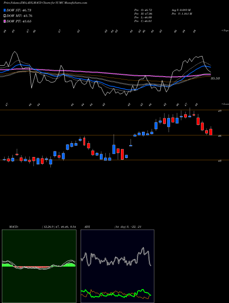Viewport: 229px width, 303px height.
Task: Click the chart title mentioning MunafaSutra.com
Action: [x=45, y=3]
